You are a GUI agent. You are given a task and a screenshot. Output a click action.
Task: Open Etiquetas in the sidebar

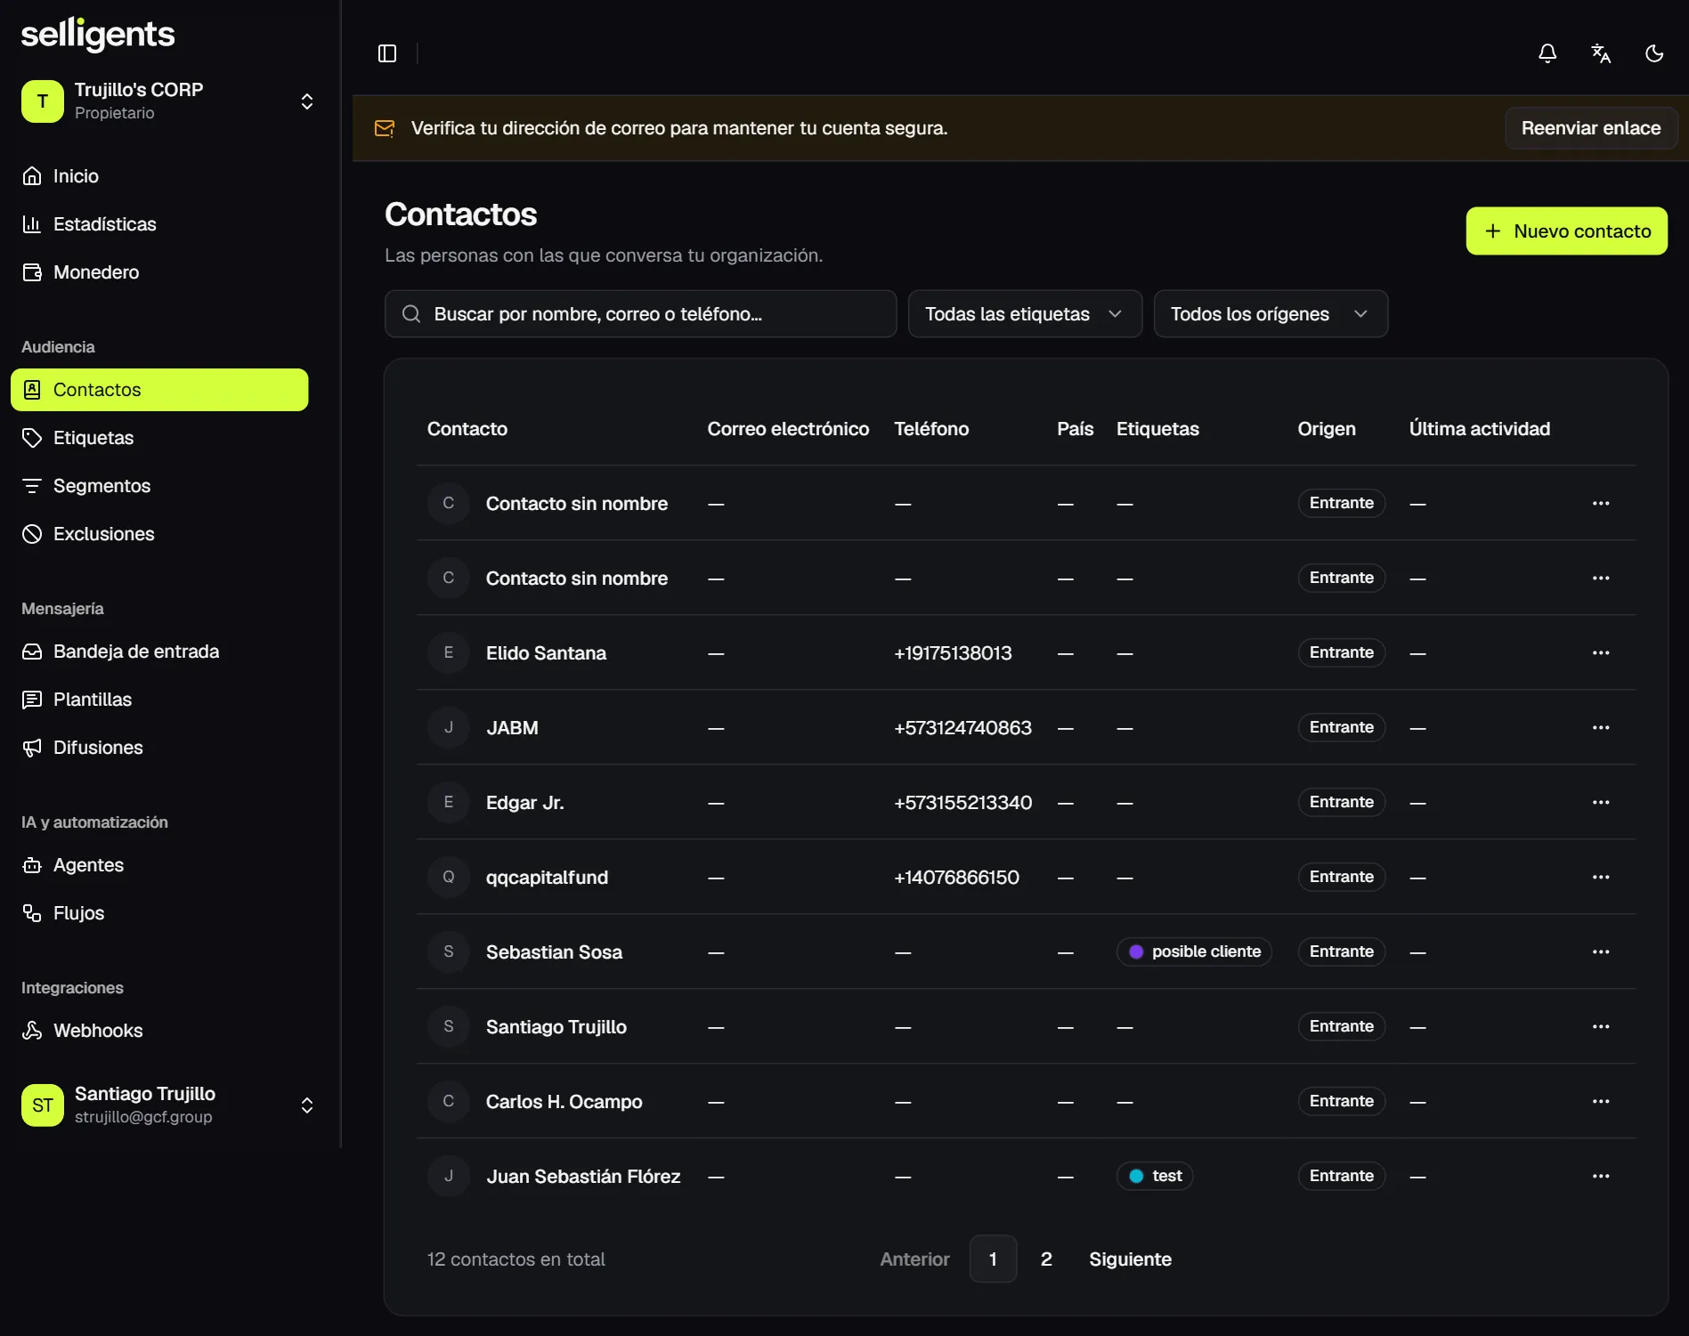point(160,438)
